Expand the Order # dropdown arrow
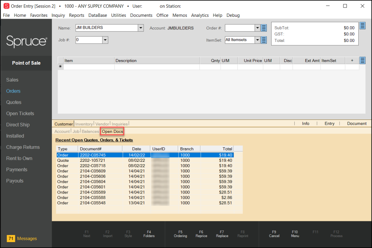372x248 pixels. click(258, 28)
